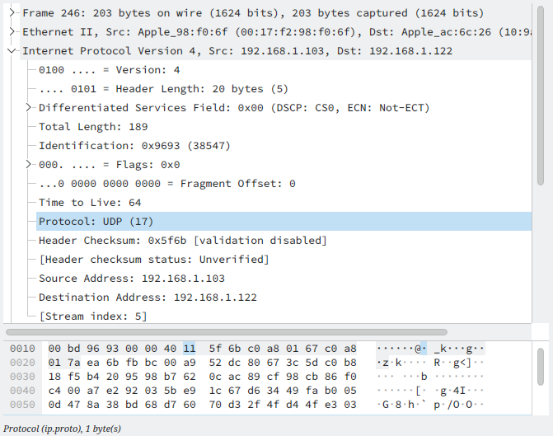Select the Protocol: UDP (17) row
The height and width of the screenshot is (436, 553).
tap(96, 222)
